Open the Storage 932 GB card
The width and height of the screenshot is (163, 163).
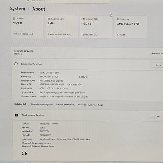click(x=27, y=27)
